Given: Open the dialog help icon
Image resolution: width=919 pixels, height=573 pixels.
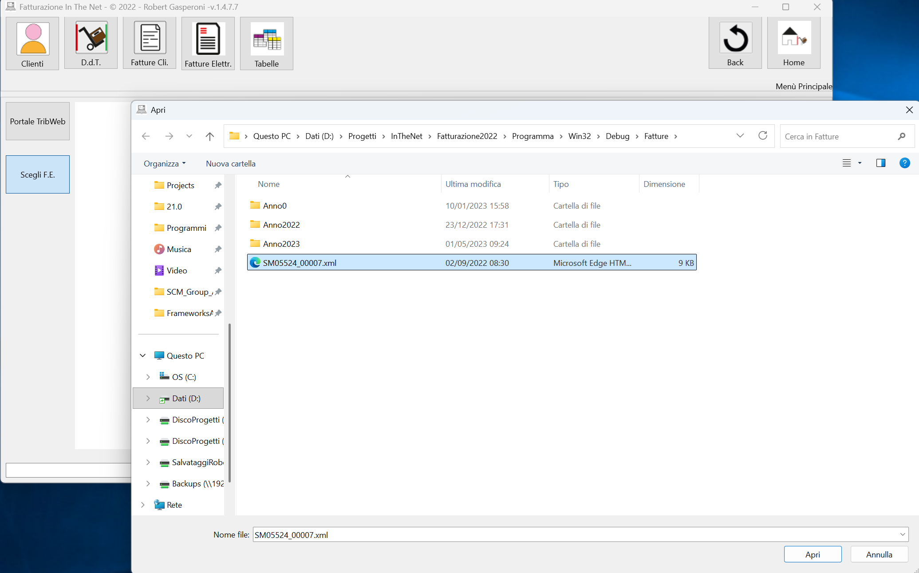Looking at the screenshot, I should pyautogui.click(x=905, y=163).
